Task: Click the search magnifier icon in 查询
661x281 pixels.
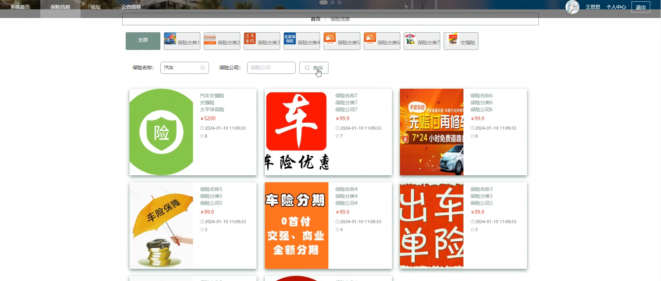Action: coord(307,68)
